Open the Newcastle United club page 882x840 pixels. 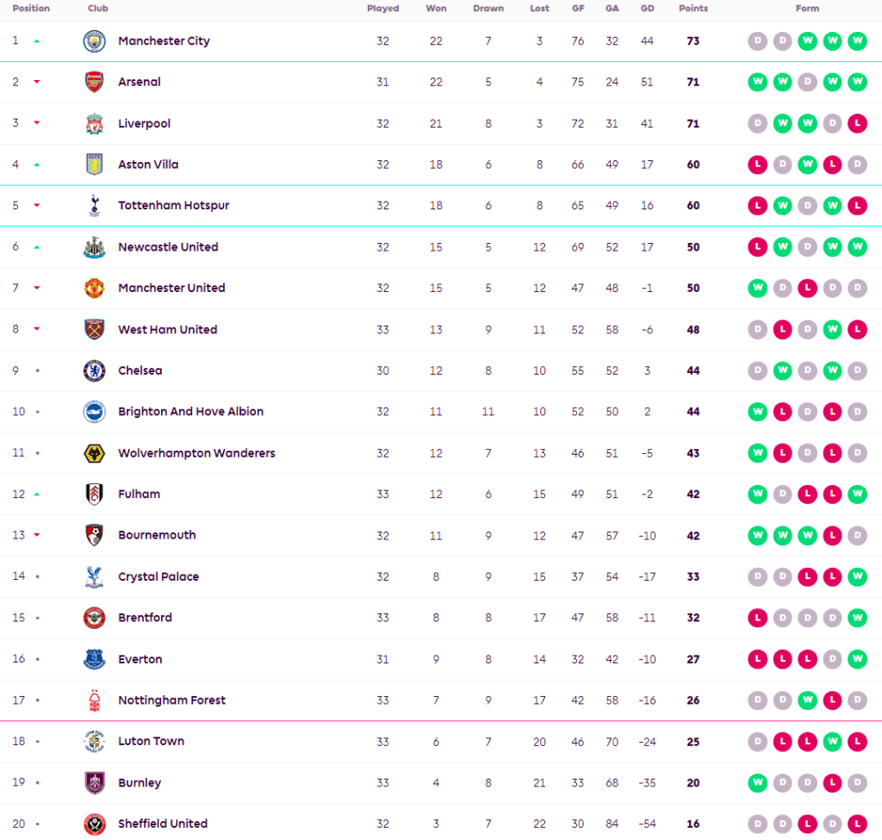coord(168,247)
